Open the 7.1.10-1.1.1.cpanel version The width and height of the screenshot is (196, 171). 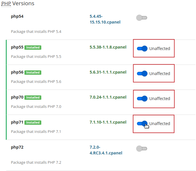[108, 122]
